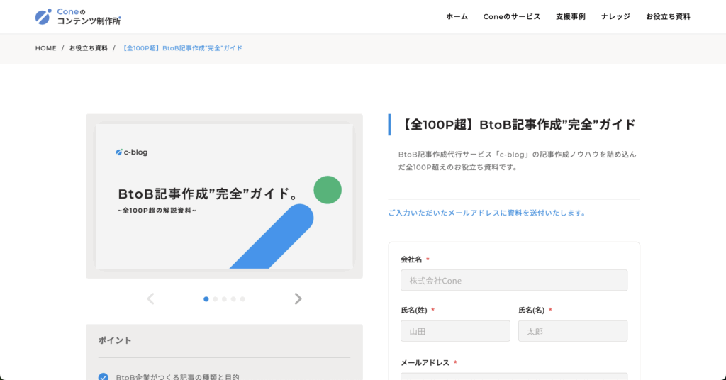Go to 支援事例 in the navigation

pos(571,17)
